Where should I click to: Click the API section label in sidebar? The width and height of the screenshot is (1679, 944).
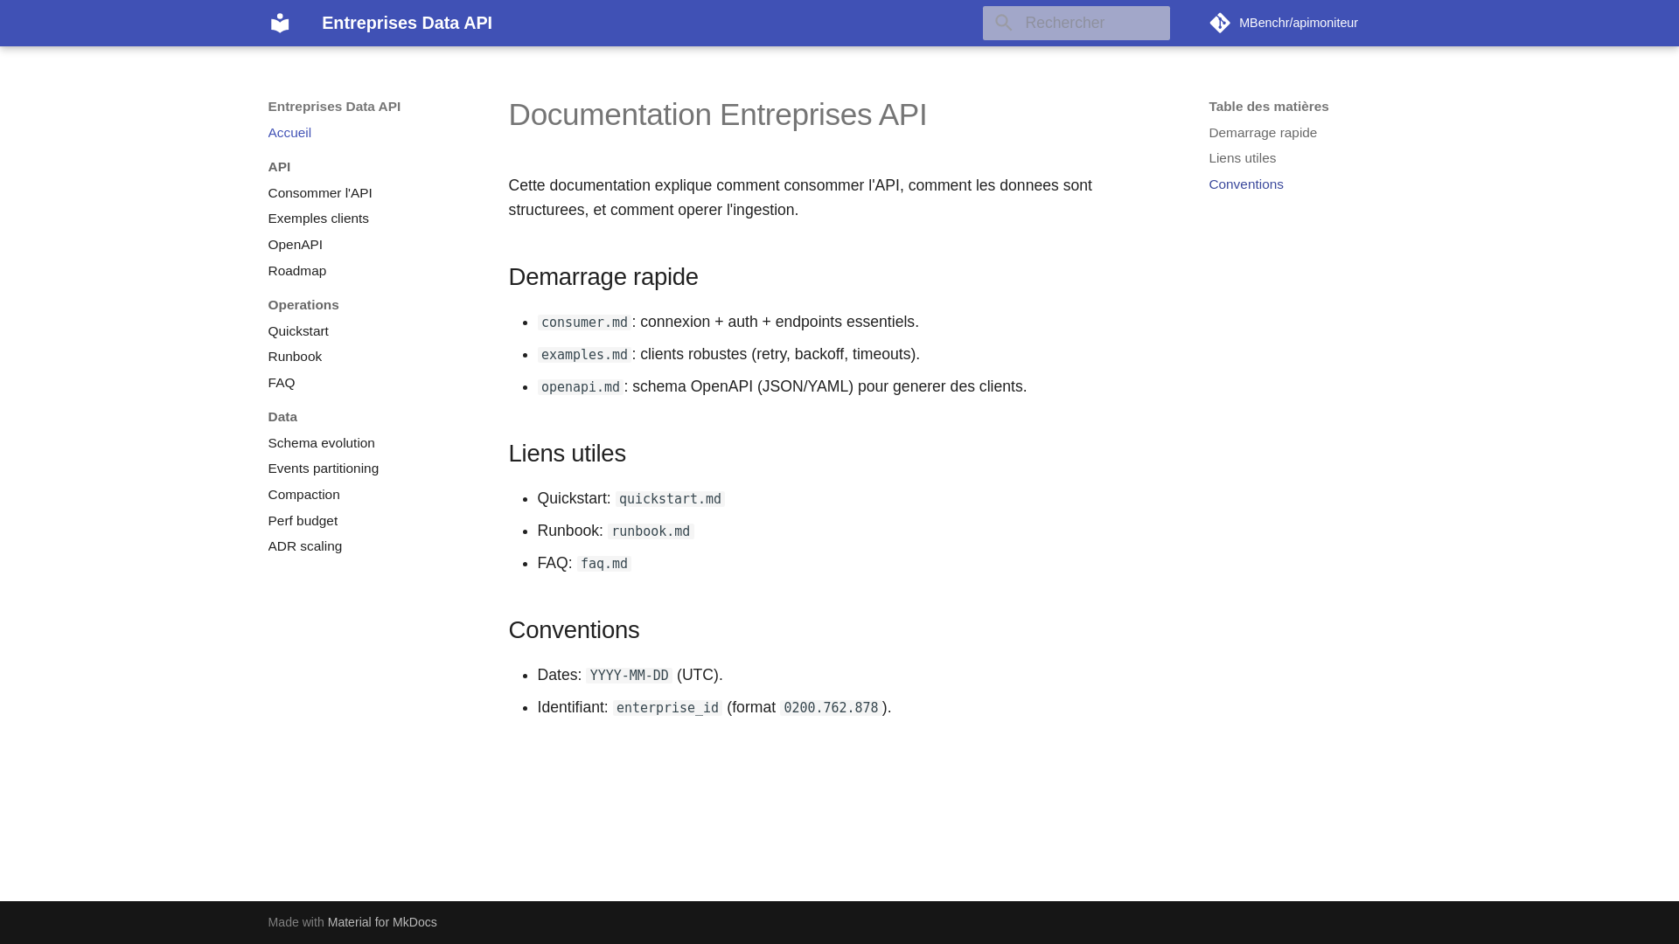click(279, 167)
